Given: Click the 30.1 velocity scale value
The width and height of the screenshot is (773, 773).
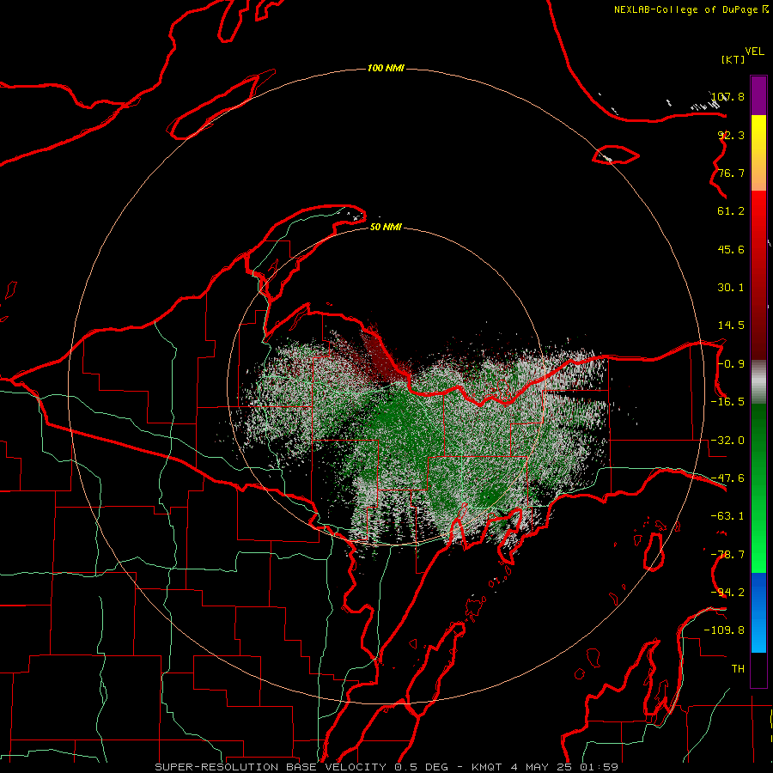Looking at the screenshot, I should coord(731,288).
